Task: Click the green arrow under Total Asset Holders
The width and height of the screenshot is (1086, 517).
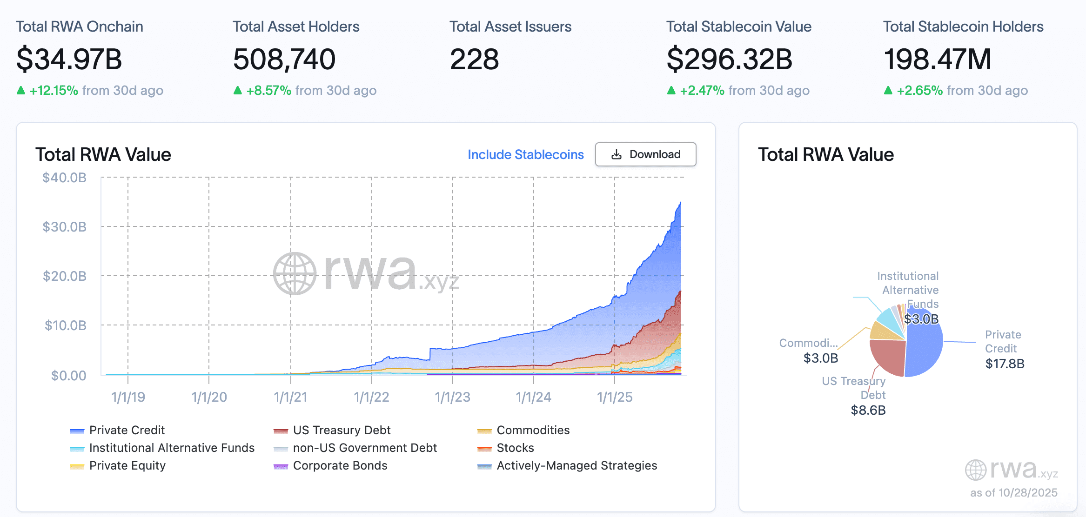Action: click(238, 90)
